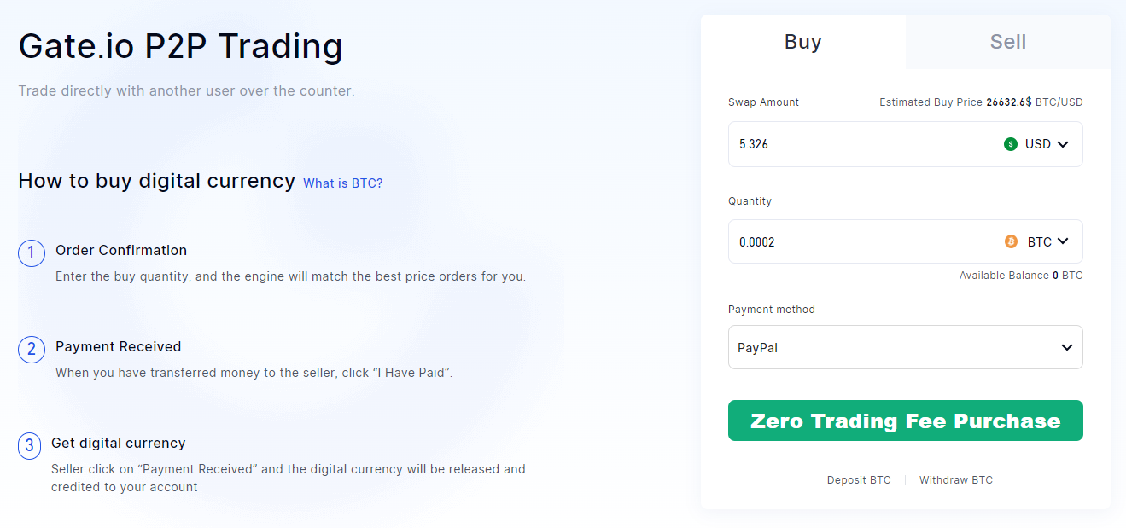This screenshot has width=1126, height=528.
Task: Click the Gate.io P2P Trading heading
Action: pyautogui.click(x=180, y=46)
